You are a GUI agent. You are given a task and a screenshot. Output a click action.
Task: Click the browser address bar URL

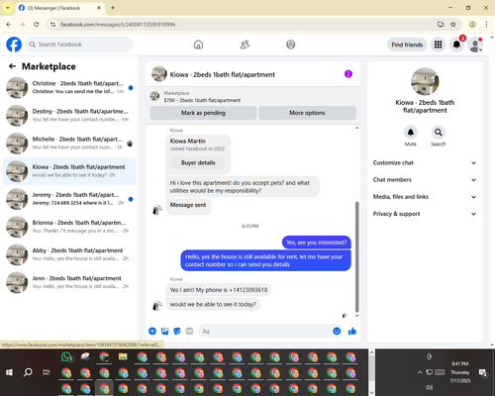(x=118, y=25)
